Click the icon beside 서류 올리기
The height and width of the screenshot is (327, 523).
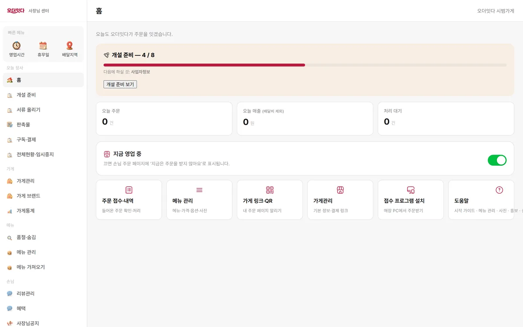pos(10,110)
